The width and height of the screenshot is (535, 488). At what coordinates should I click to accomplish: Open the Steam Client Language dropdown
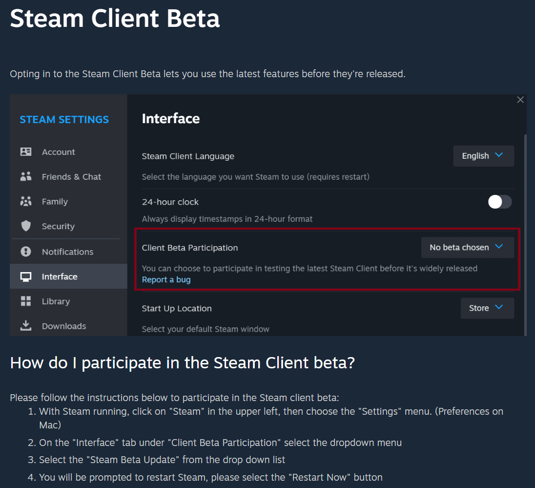click(483, 156)
